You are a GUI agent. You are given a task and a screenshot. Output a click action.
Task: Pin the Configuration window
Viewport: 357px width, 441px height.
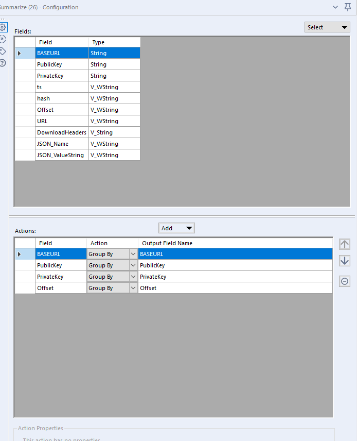[x=348, y=7]
